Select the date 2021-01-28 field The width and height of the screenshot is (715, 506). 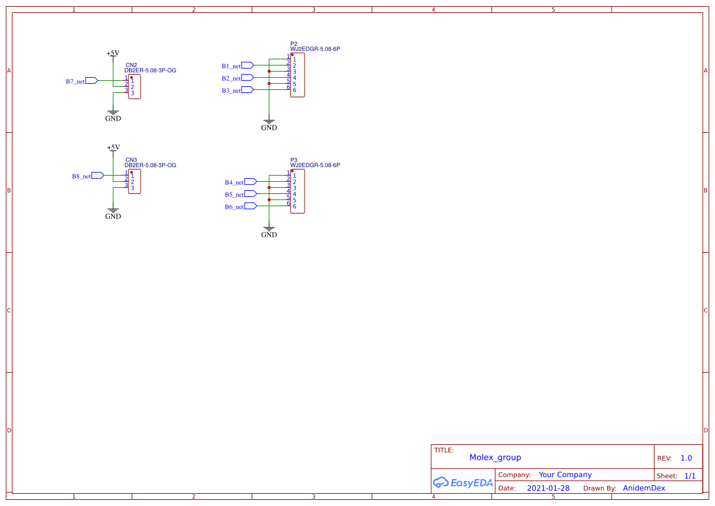(549, 488)
